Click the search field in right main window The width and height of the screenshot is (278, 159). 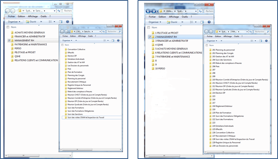click(x=209, y=11)
